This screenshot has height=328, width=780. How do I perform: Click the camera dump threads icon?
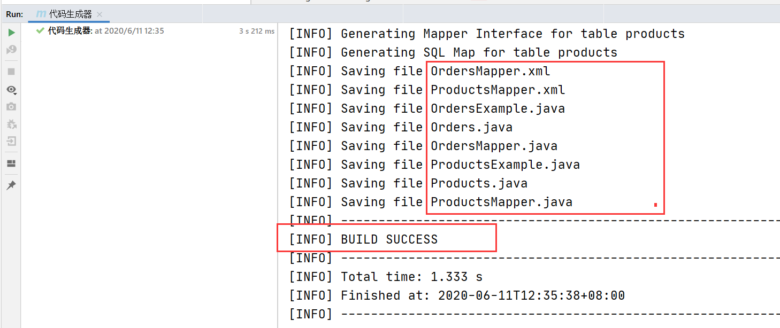point(11,107)
